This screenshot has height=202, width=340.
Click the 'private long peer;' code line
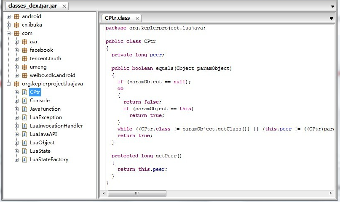tap(138, 55)
